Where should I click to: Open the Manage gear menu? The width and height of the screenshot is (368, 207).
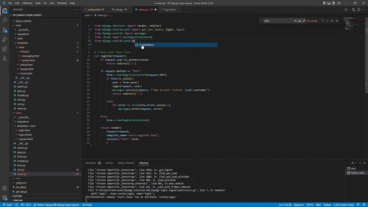[5, 198]
